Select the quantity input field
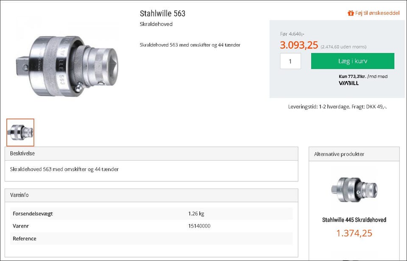Viewport: 407px width, 261px height. [x=290, y=61]
